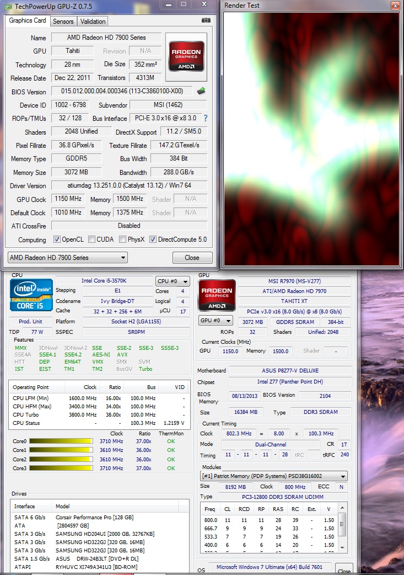Click the 'SR0PM' SSPEC value
404x575 pixels.
pos(136,332)
